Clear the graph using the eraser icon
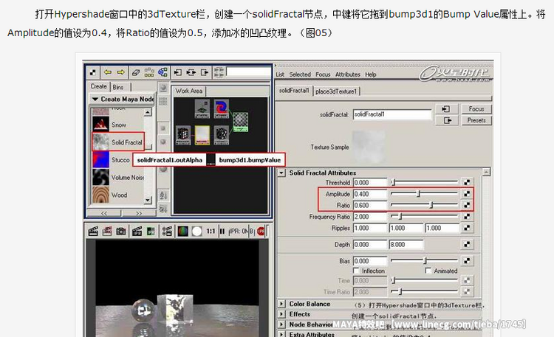Image resolution: width=554 pixels, height=337 pixels. pyautogui.click(x=136, y=72)
